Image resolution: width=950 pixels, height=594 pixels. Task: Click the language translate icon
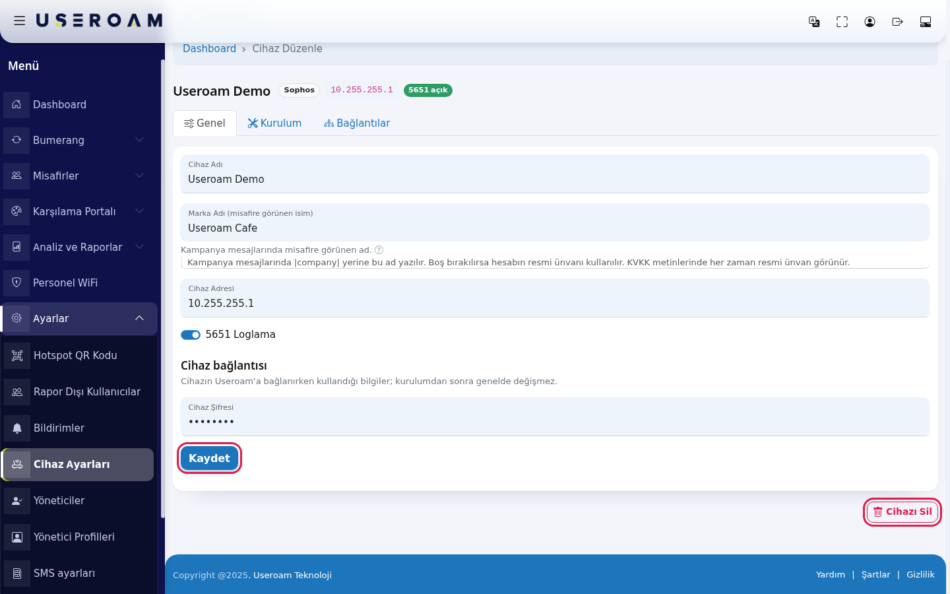(x=814, y=22)
